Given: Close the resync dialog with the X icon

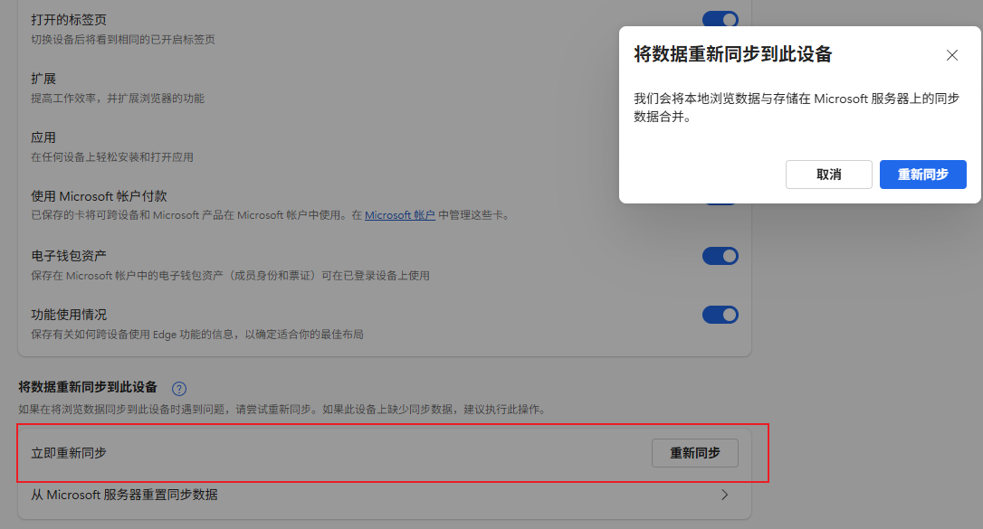Looking at the screenshot, I should pos(951,55).
